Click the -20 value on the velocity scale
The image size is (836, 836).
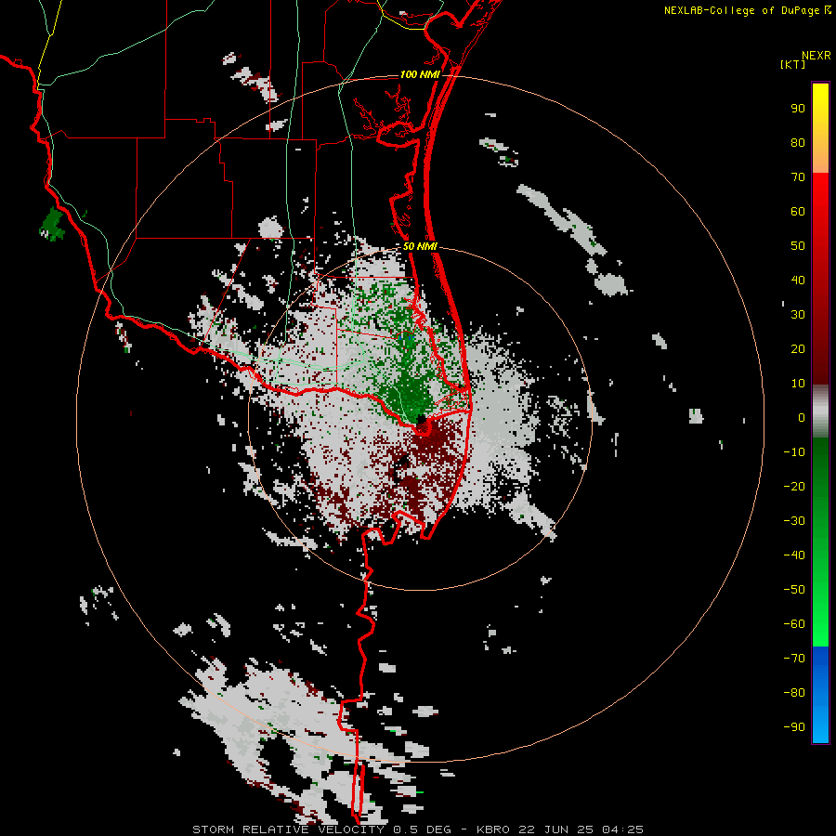(794, 487)
